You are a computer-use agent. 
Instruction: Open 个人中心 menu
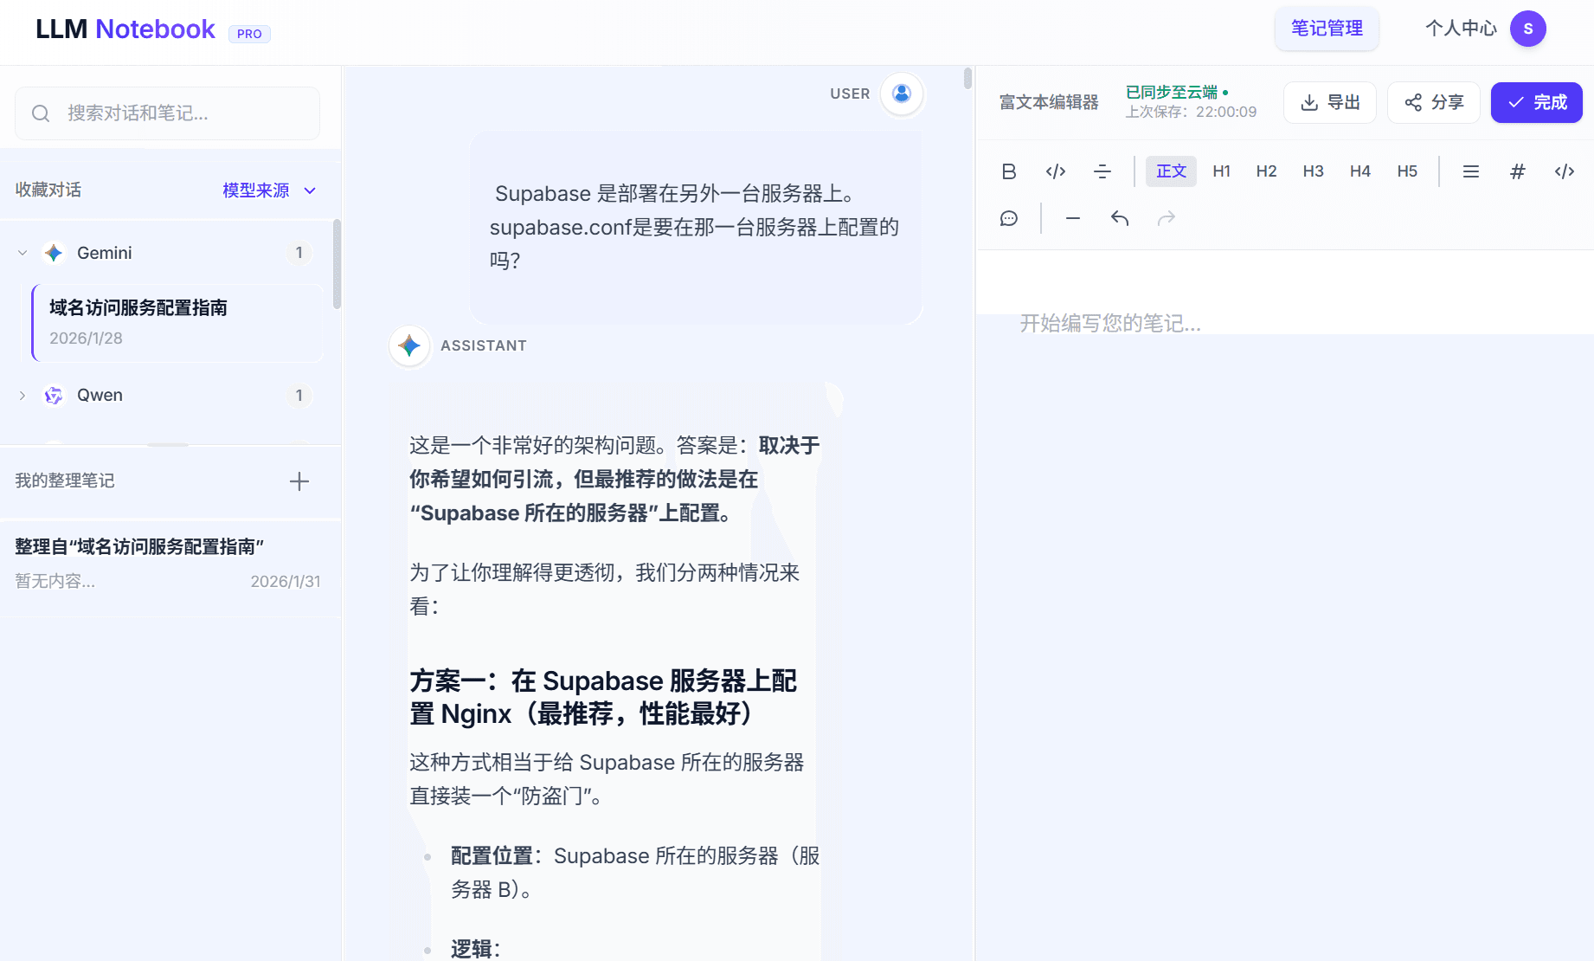click(1460, 28)
